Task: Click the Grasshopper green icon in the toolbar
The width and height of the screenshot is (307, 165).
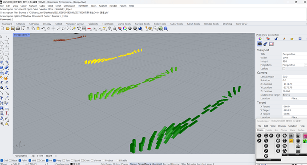Action: click(x=161, y=28)
